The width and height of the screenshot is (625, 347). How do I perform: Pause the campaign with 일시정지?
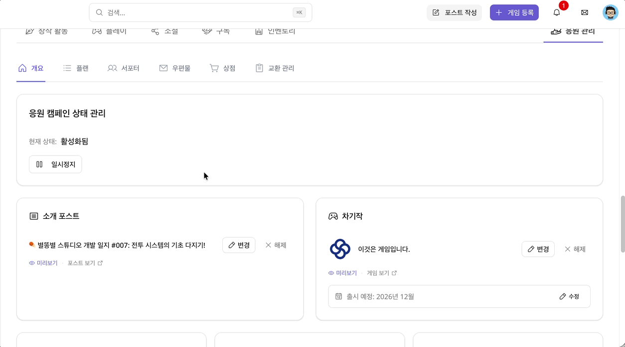tap(55, 164)
